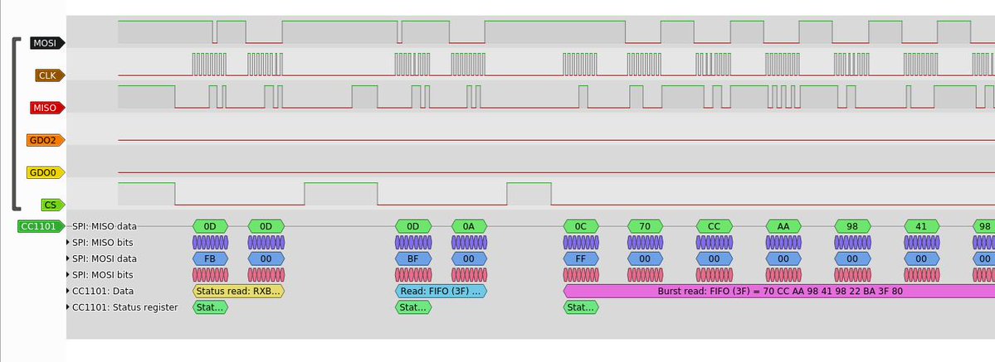The image size is (995, 362).
Task: Select the MOSI channel label
Action: pyautogui.click(x=47, y=43)
